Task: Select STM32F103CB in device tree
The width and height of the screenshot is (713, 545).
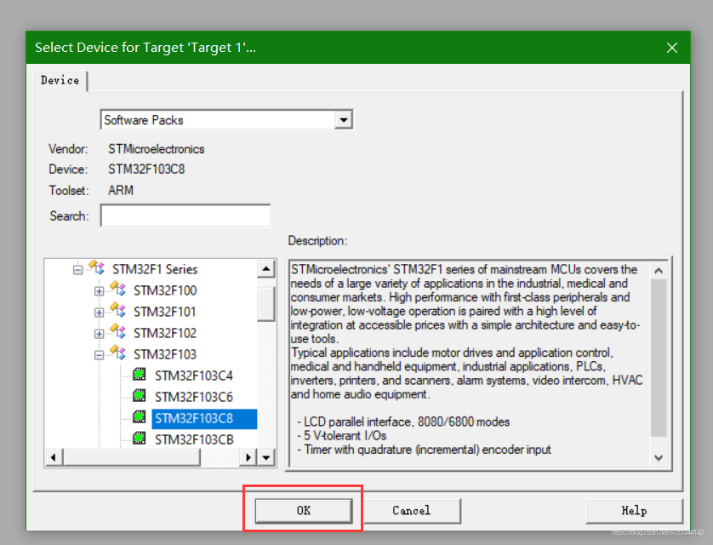Action: [x=194, y=439]
